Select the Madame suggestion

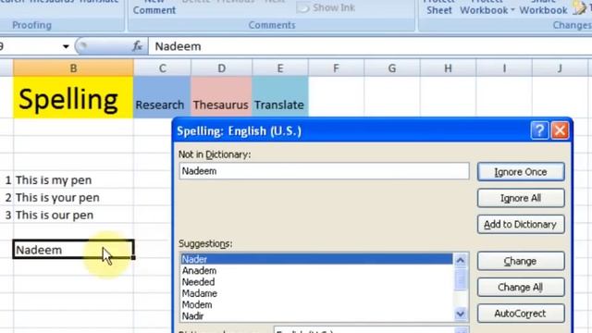click(x=316, y=293)
